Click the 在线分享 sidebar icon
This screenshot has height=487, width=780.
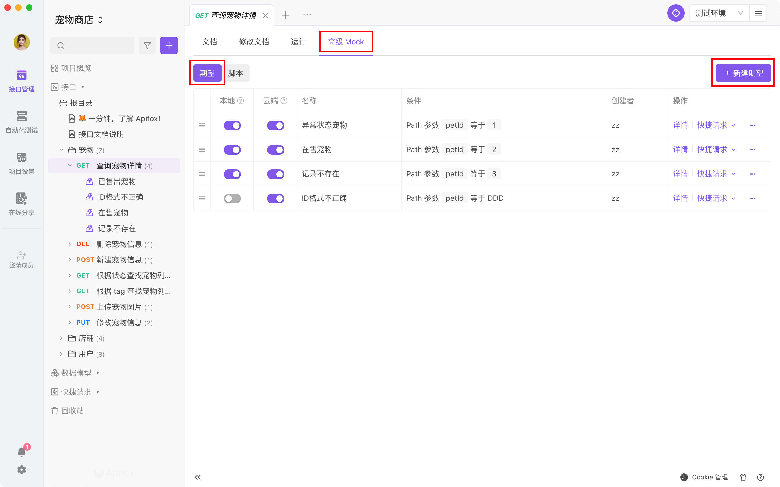click(x=21, y=204)
